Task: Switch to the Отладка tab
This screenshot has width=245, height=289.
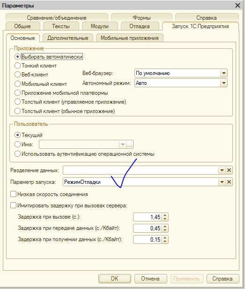Action: click(x=140, y=26)
